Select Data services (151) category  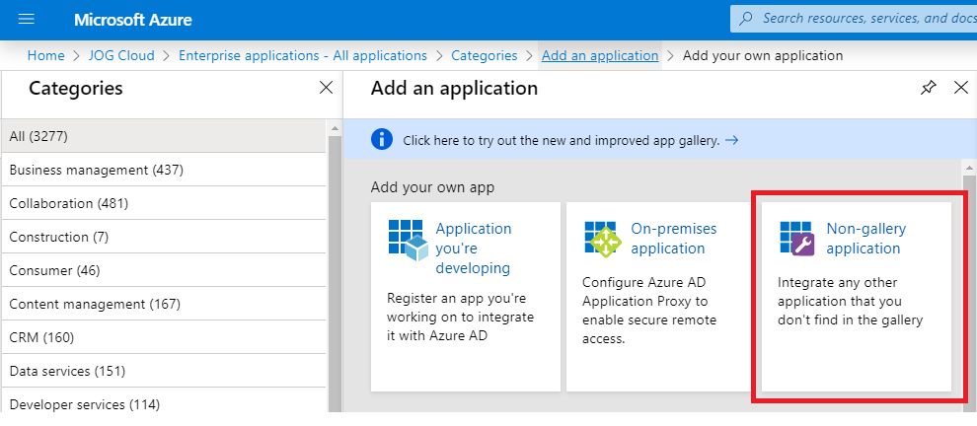pyautogui.click(x=163, y=371)
